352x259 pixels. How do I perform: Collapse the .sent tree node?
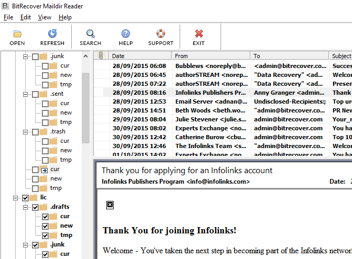point(25,94)
